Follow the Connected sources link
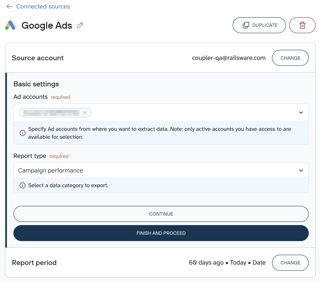 (x=43, y=6)
